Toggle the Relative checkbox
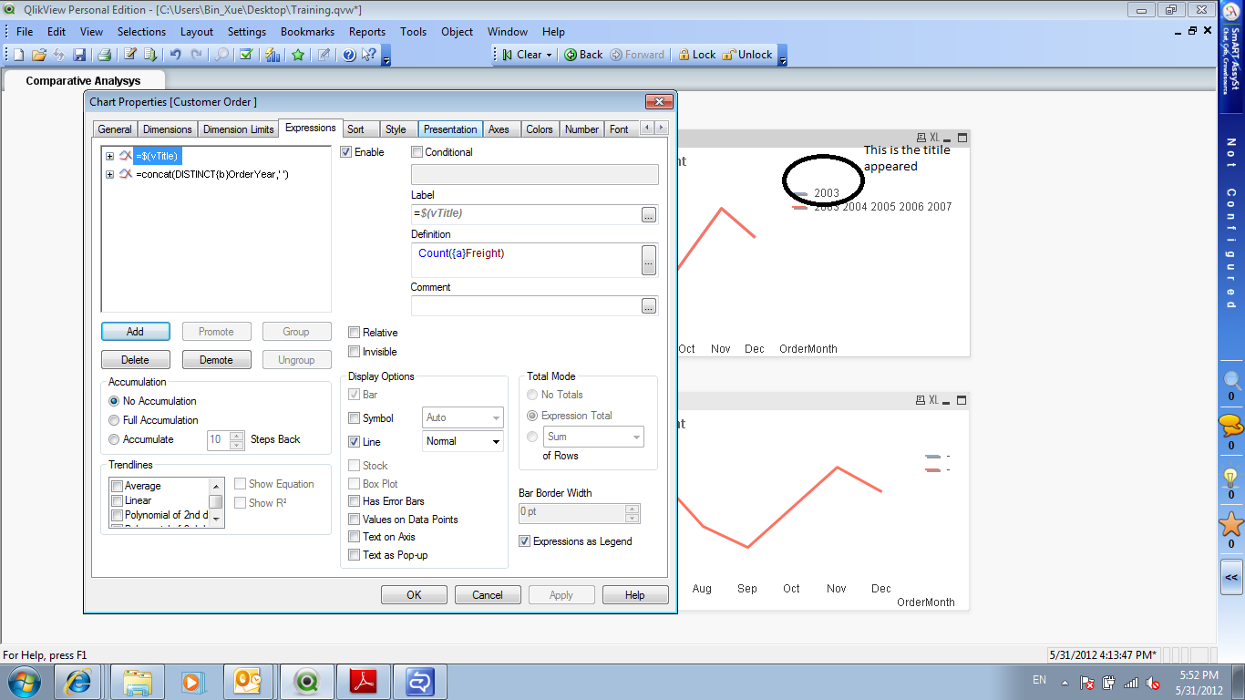This screenshot has height=700, width=1245. click(x=355, y=332)
